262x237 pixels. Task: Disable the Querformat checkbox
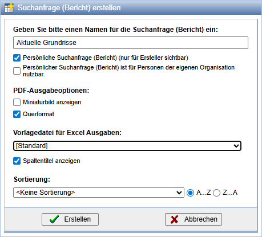pyautogui.click(x=17, y=114)
